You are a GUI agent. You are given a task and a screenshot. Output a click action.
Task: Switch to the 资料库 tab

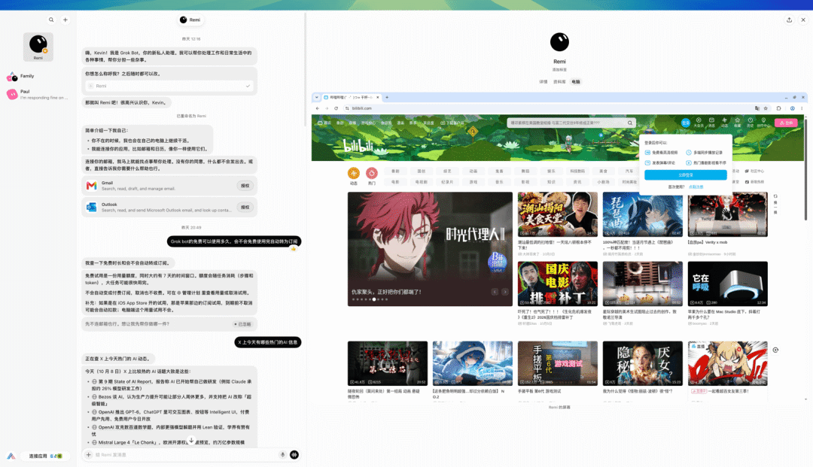pyautogui.click(x=559, y=82)
